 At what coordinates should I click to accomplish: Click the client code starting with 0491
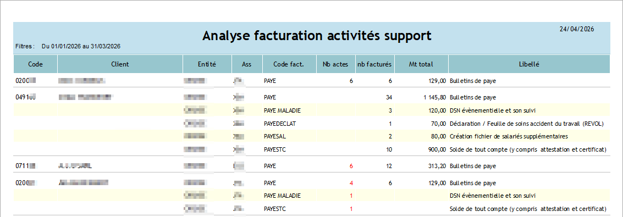[25, 97]
